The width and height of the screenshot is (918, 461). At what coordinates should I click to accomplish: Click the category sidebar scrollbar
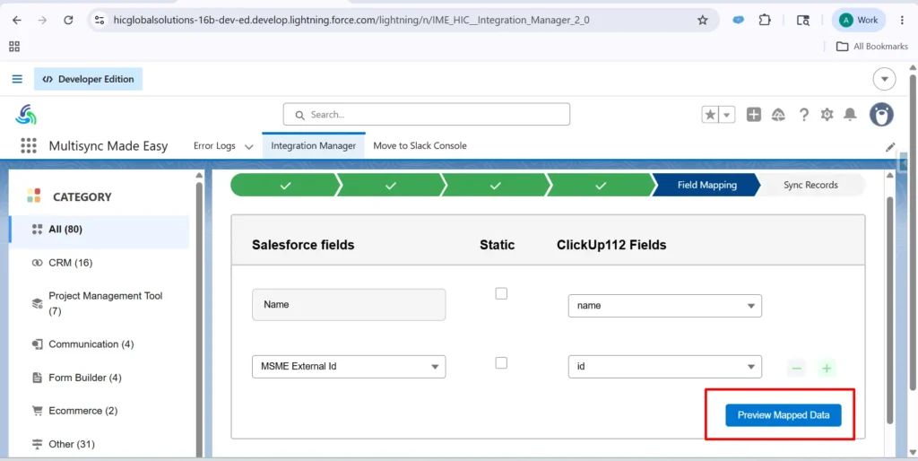click(199, 319)
